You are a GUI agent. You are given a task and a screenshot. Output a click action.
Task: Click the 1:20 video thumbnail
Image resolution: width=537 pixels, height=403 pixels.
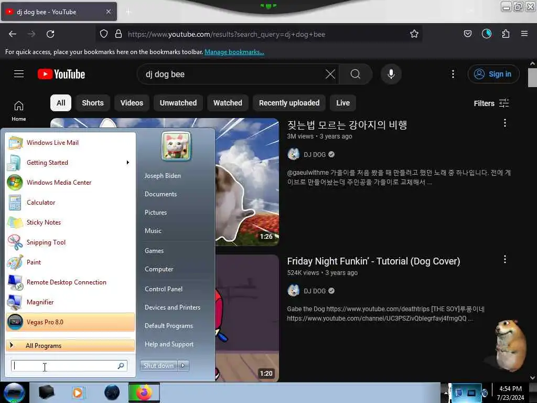(x=247, y=318)
